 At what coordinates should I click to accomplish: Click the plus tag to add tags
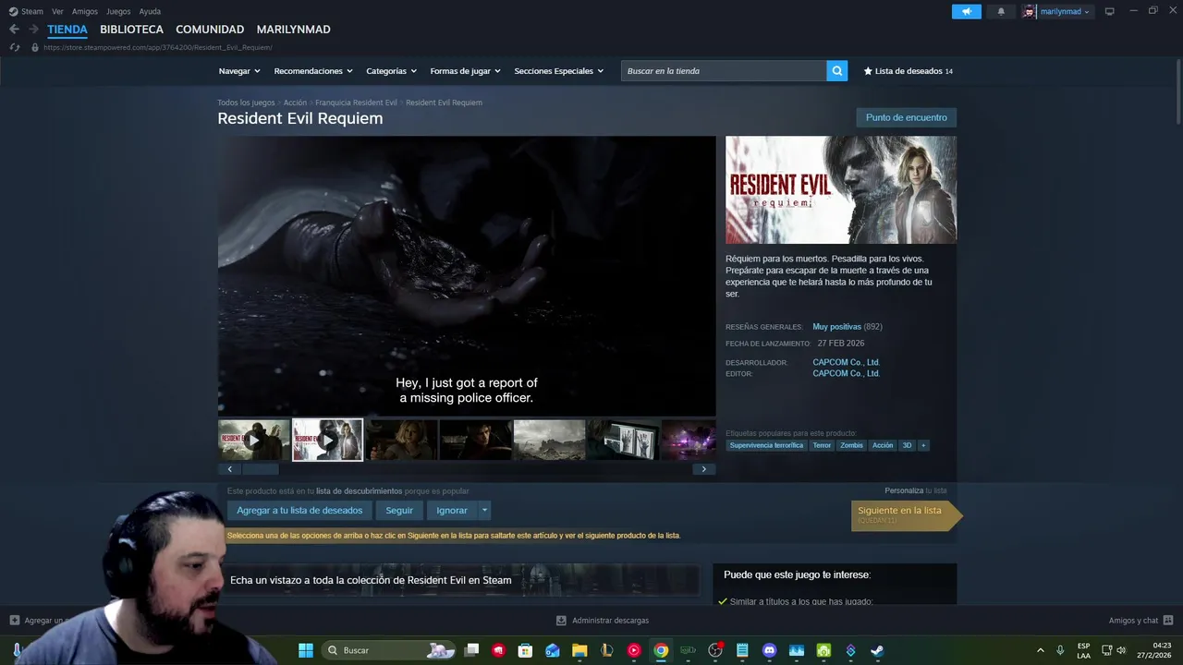(923, 445)
